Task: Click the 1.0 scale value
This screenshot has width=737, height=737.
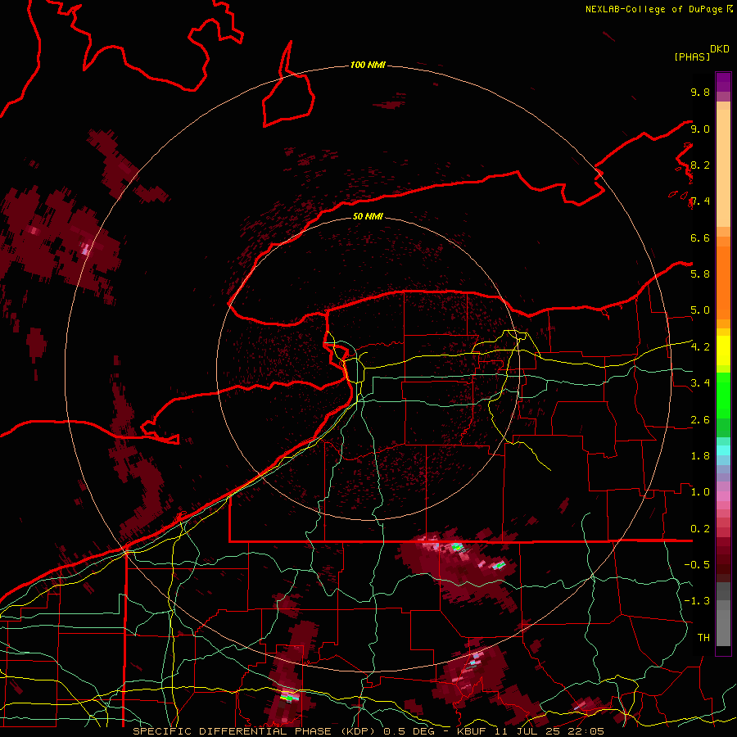Action: click(700, 491)
